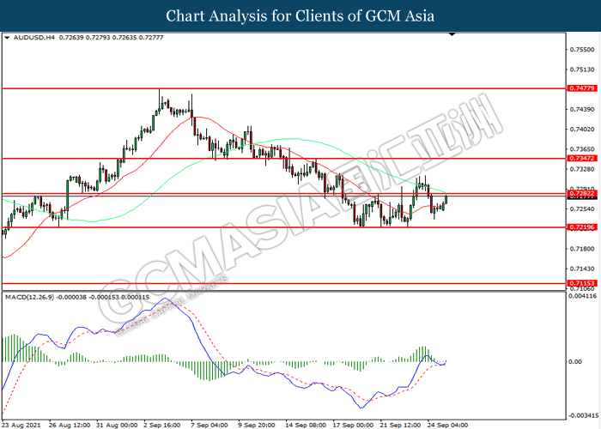Click the 0.74020 price scale value

[582, 130]
